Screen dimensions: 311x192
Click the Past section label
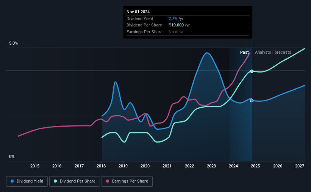pos(244,52)
